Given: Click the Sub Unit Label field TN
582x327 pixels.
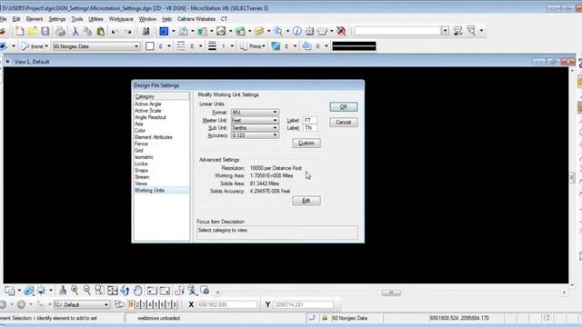Looking at the screenshot, I should [x=310, y=127].
